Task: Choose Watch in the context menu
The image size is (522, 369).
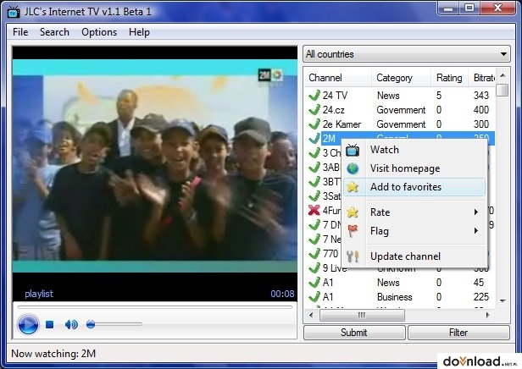Action: (414, 150)
